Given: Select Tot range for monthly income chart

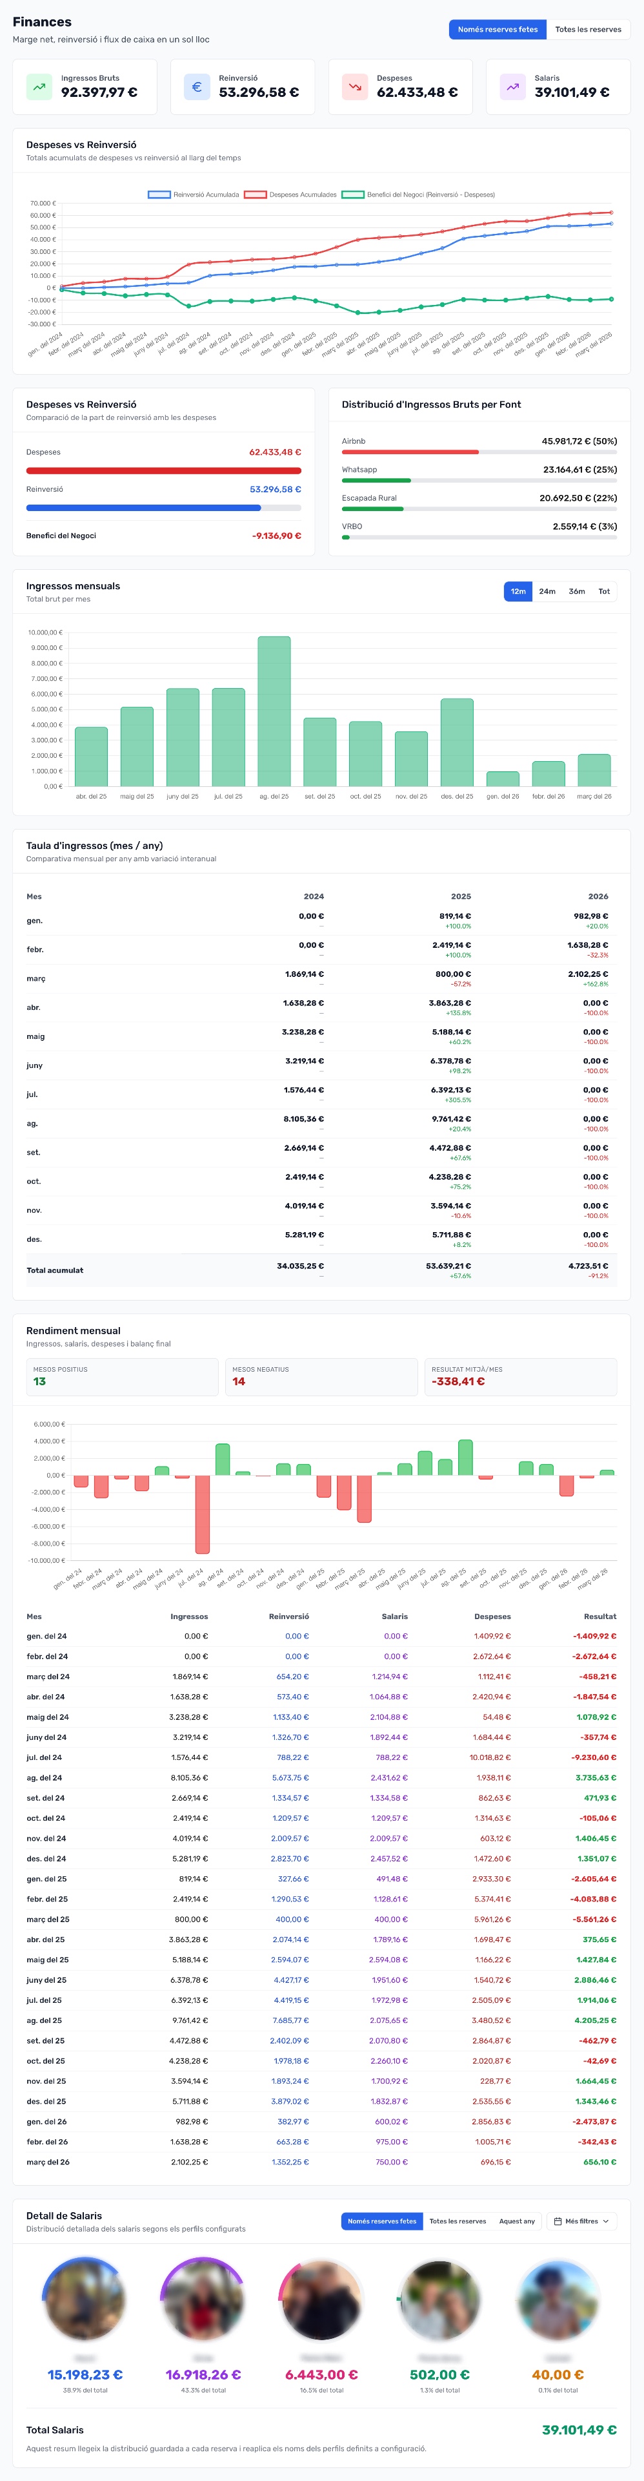Looking at the screenshot, I should (603, 591).
